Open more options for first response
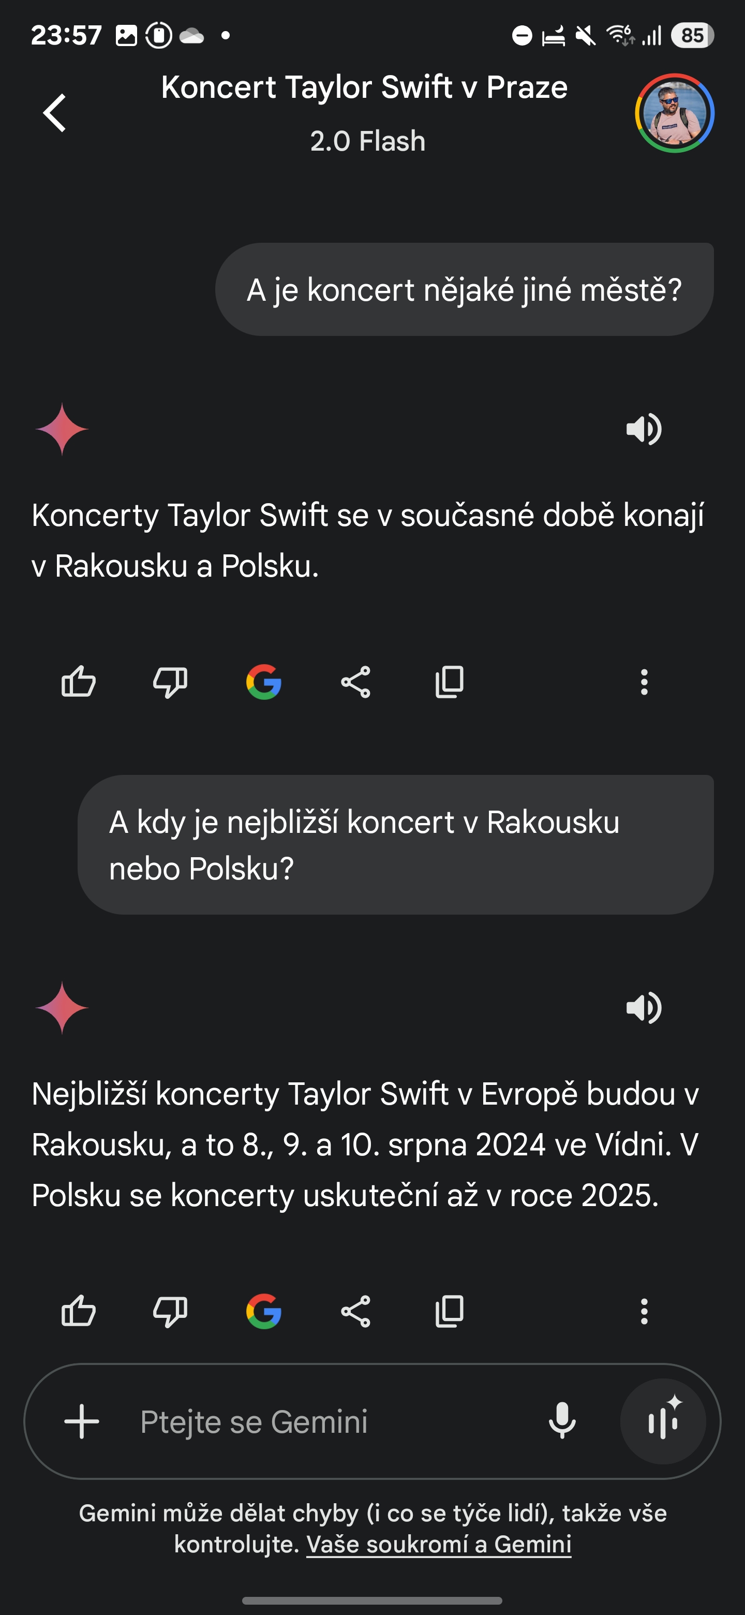This screenshot has height=1615, width=745. tap(644, 682)
